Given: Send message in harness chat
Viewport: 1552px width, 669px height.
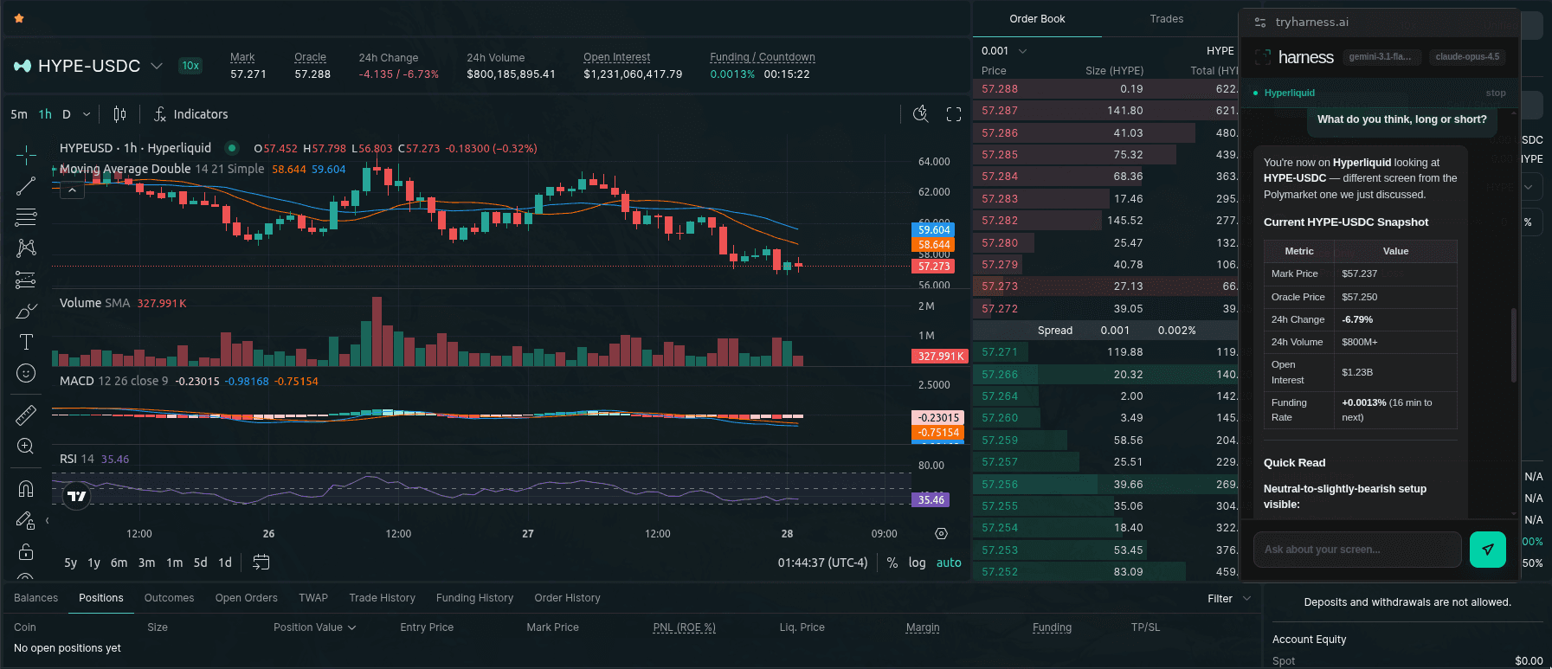Looking at the screenshot, I should (1487, 550).
